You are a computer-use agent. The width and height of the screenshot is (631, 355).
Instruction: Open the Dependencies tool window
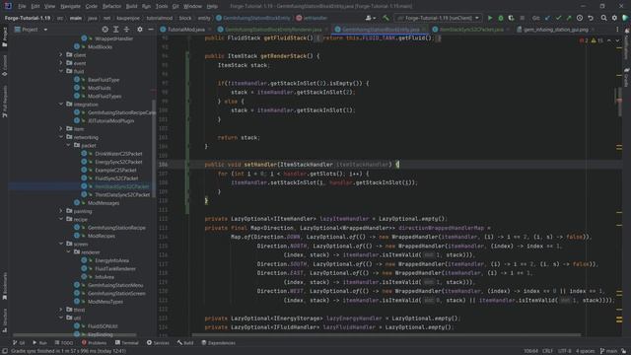[219, 343]
